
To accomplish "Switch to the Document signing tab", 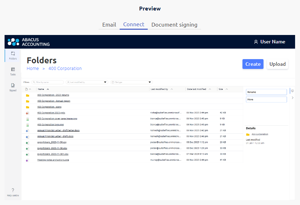I will (x=174, y=24).
